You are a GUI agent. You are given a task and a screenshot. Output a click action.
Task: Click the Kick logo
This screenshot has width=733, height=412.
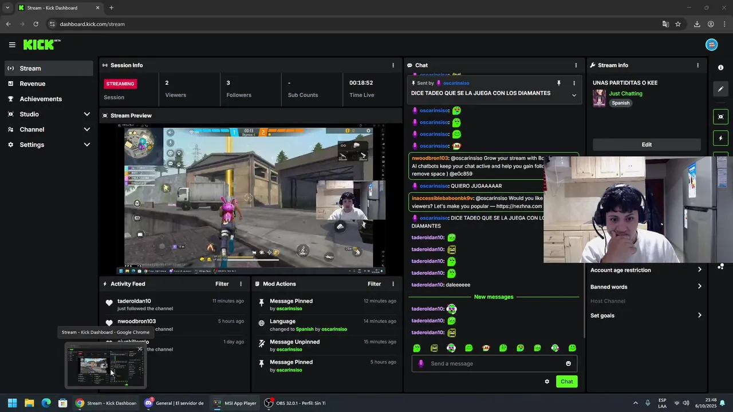[41, 45]
